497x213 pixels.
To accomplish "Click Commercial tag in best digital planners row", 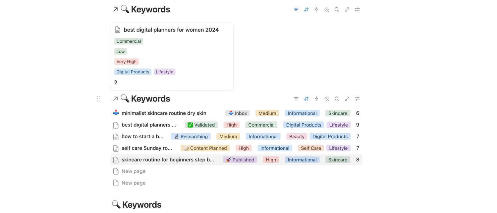I will point(261,125).
